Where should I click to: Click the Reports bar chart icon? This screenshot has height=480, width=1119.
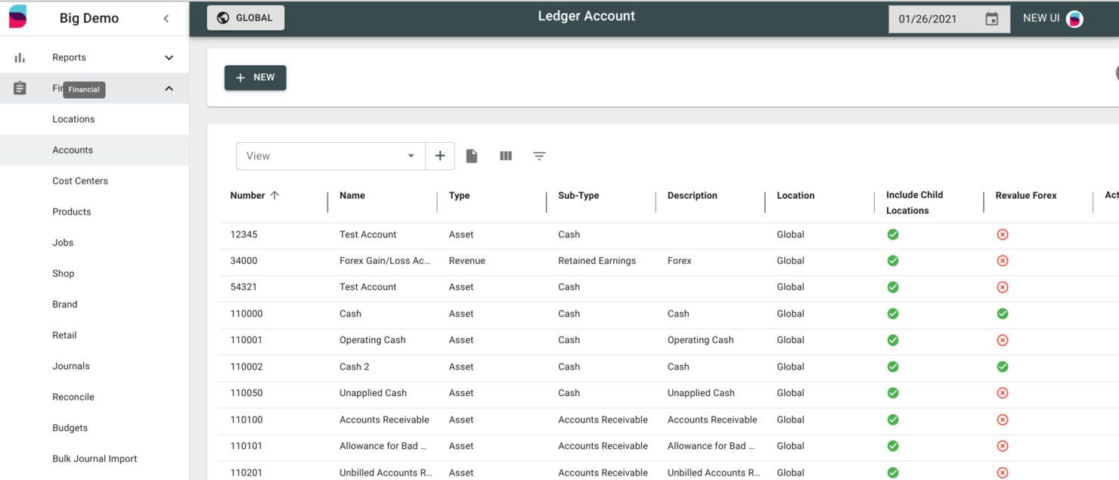(20, 57)
